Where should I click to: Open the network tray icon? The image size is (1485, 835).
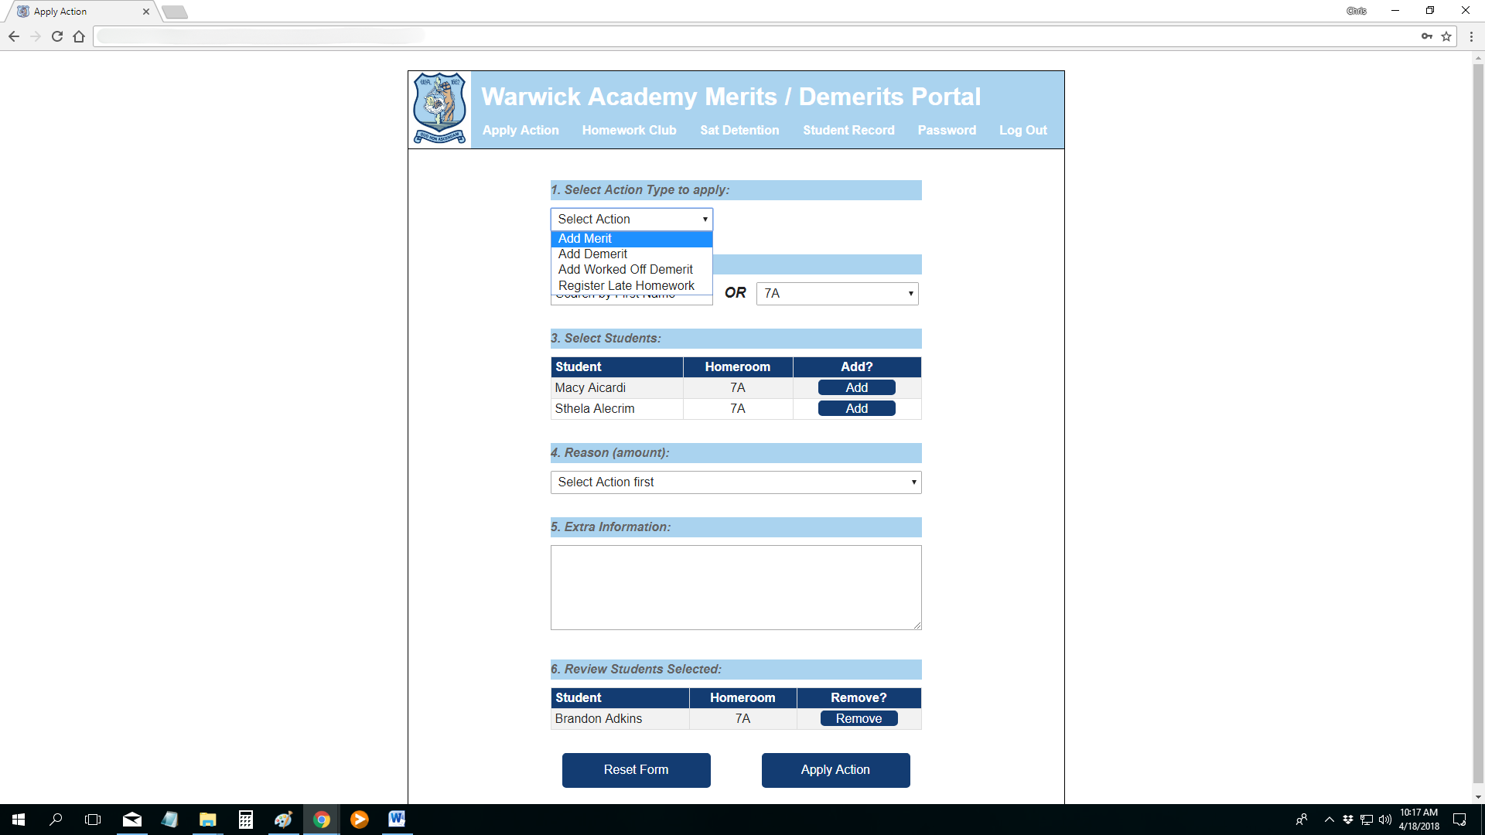[1367, 820]
